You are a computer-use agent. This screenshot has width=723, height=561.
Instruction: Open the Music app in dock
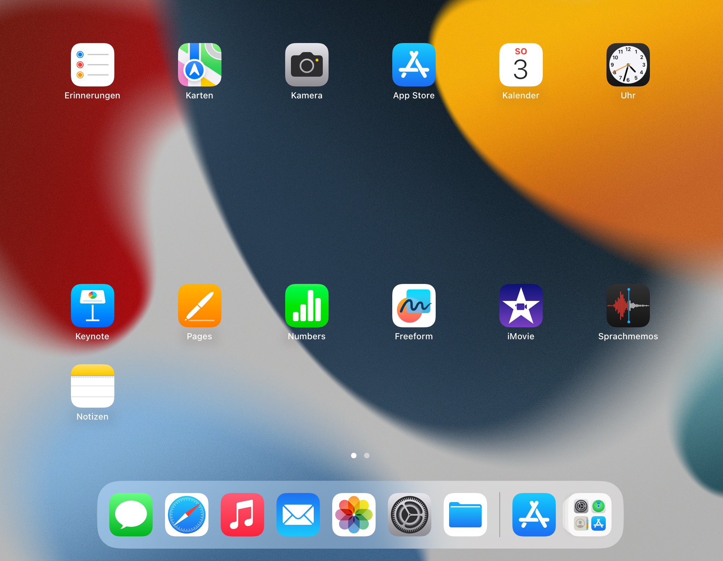point(242,514)
